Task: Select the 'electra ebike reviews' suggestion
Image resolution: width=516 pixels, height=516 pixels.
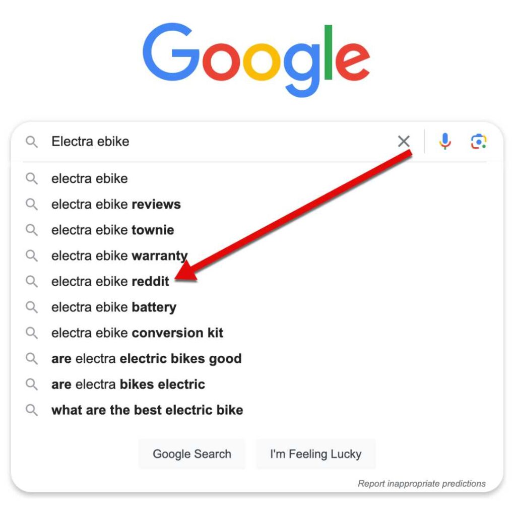Action: tap(116, 204)
